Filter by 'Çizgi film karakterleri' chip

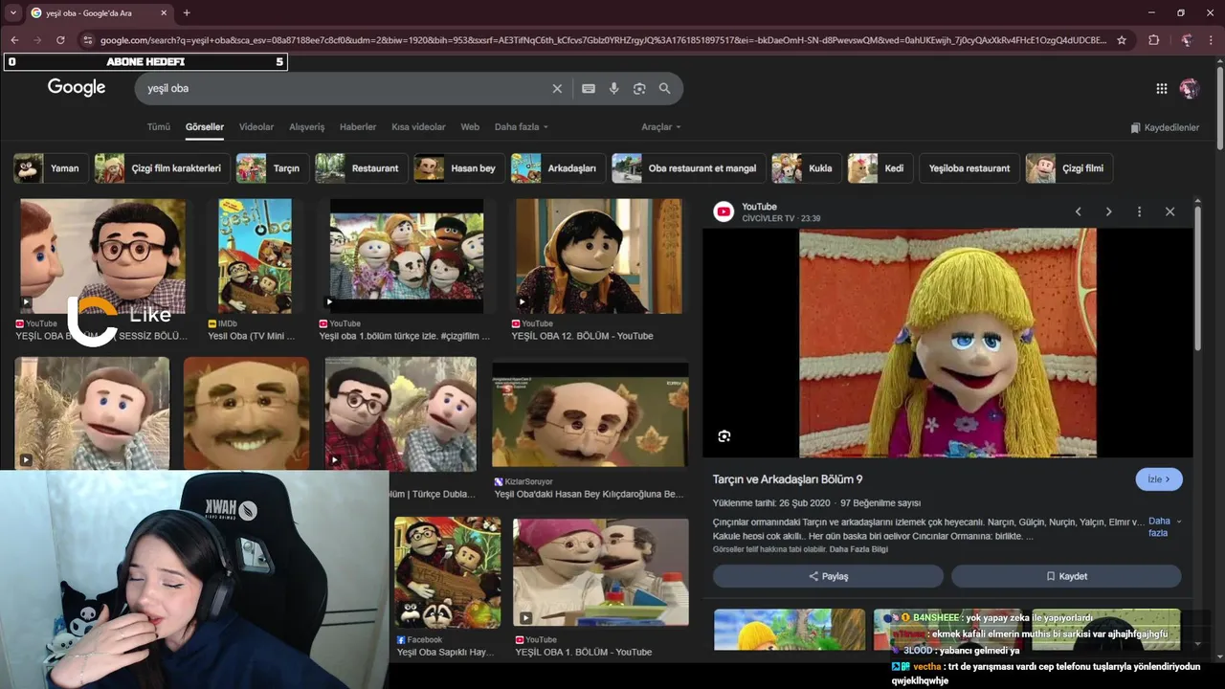[x=162, y=168]
